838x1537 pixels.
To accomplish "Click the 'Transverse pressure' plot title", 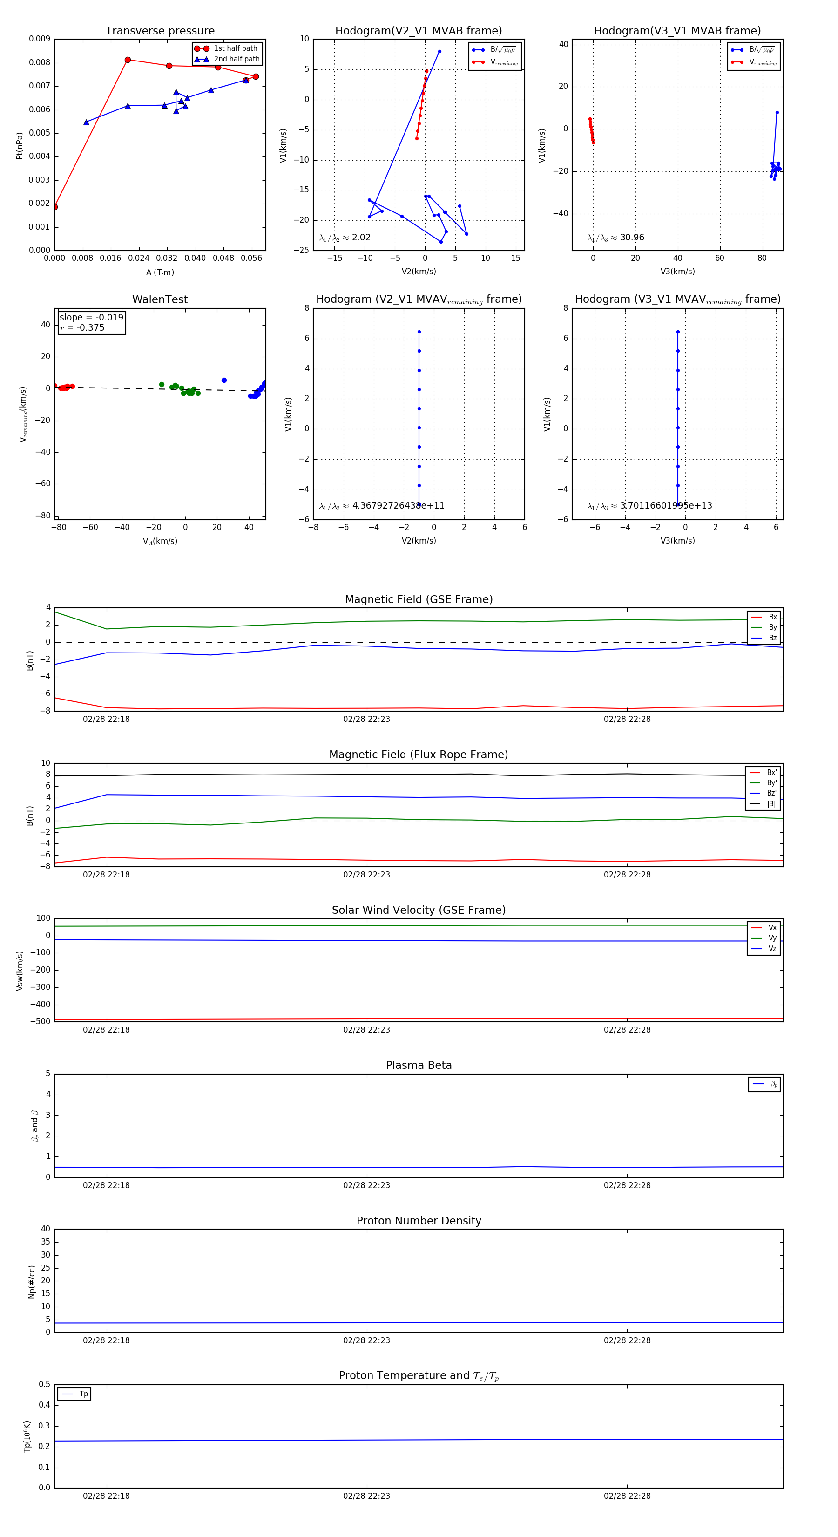I will (160, 31).
